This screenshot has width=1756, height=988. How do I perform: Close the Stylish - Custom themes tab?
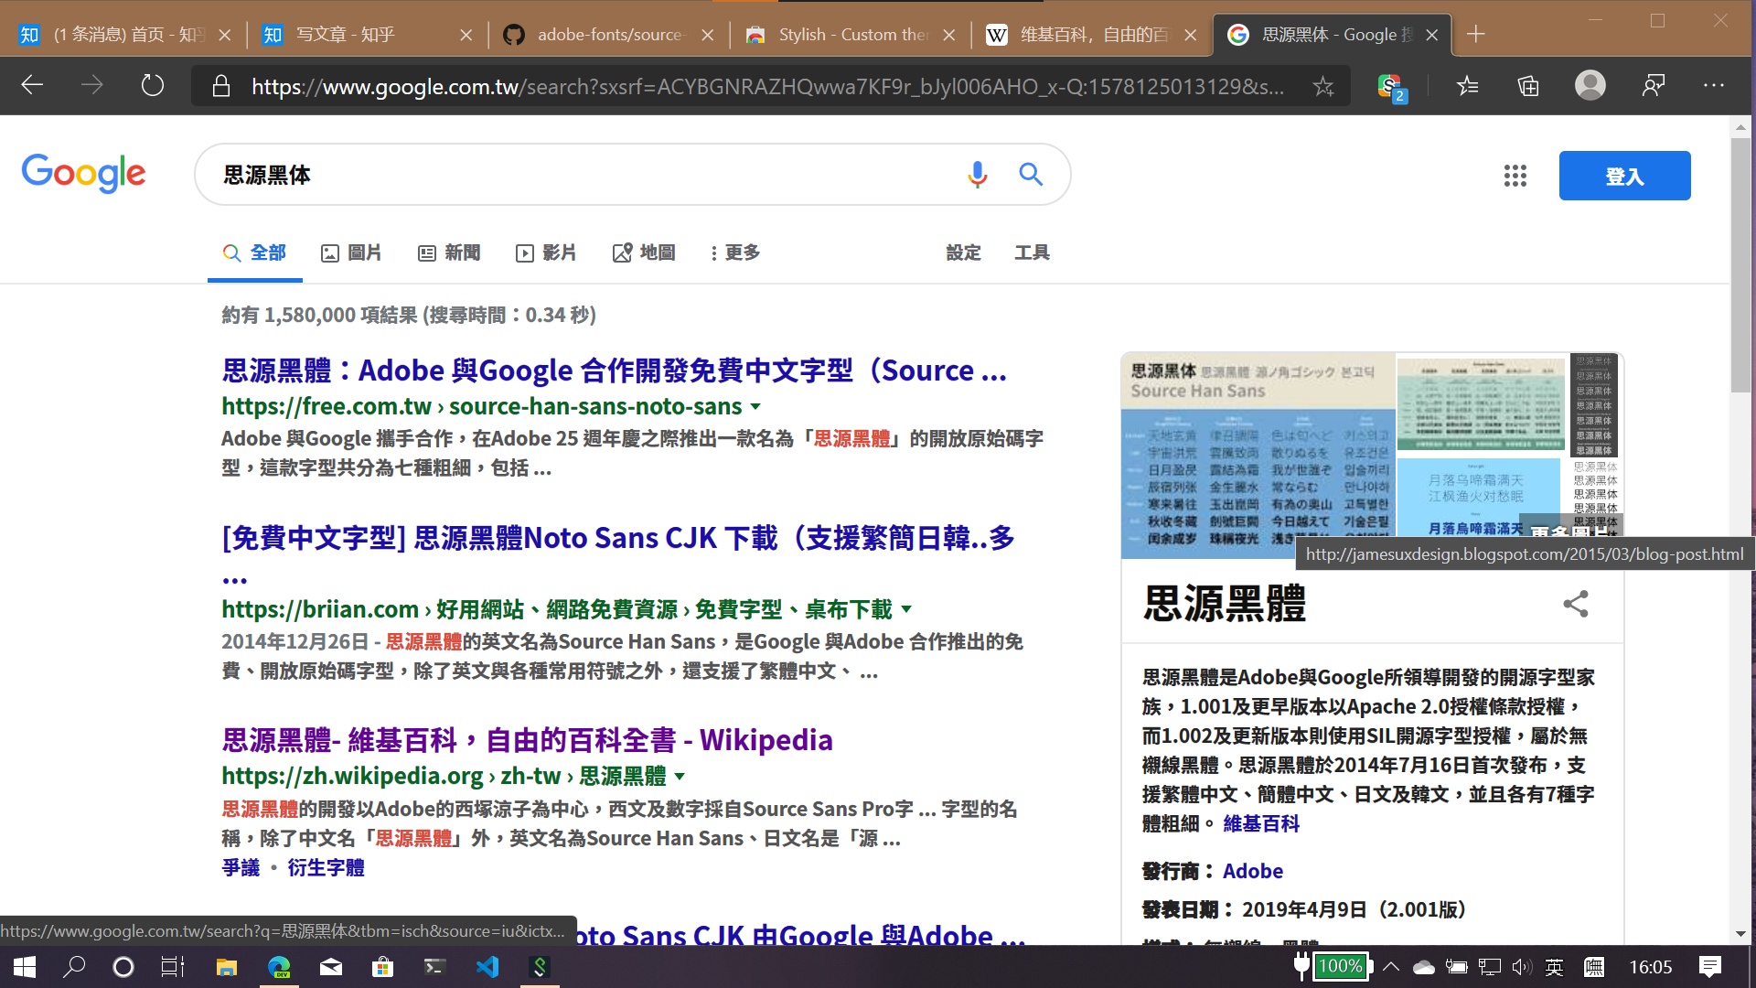click(x=948, y=35)
